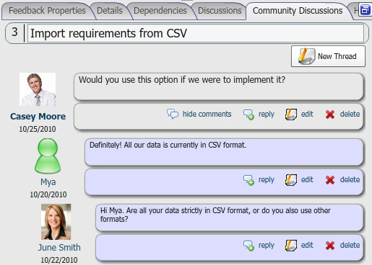Switch to the Discussions tab
The image size is (372, 265).
[x=220, y=11]
